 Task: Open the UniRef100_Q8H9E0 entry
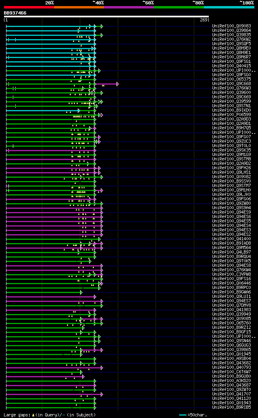[231, 48]
